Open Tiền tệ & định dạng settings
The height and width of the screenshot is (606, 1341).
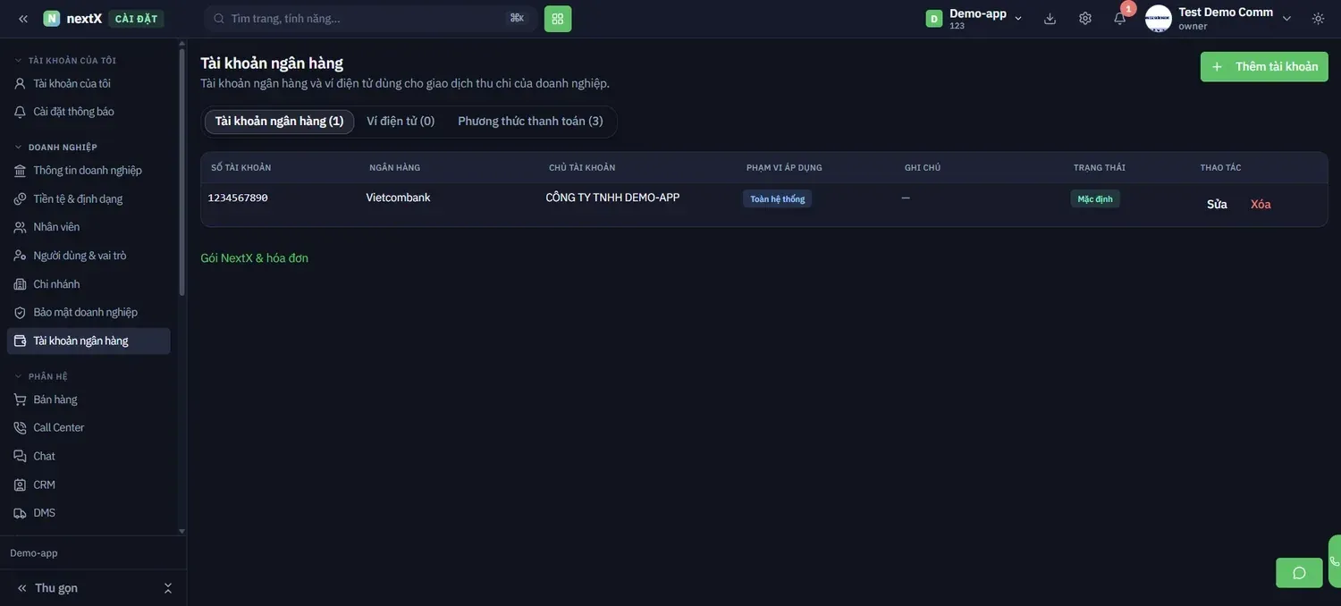click(x=89, y=198)
